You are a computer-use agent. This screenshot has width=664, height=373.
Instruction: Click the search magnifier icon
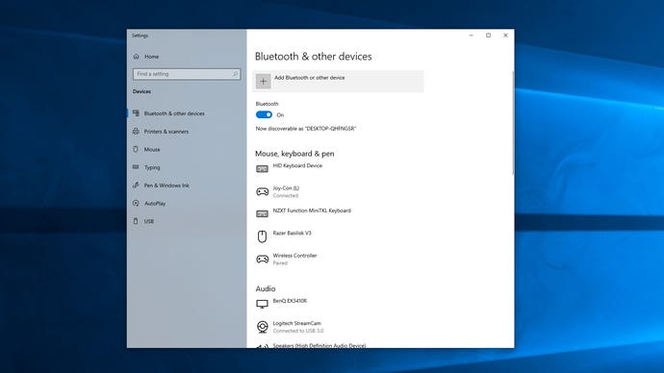[x=235, y=74]
